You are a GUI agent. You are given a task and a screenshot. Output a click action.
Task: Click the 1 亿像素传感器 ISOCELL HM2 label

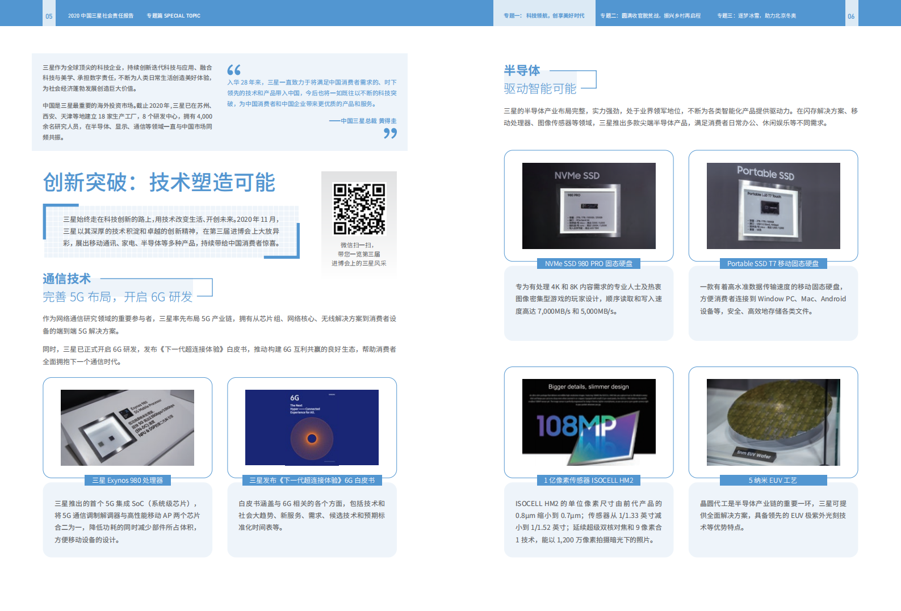[589, 481]
